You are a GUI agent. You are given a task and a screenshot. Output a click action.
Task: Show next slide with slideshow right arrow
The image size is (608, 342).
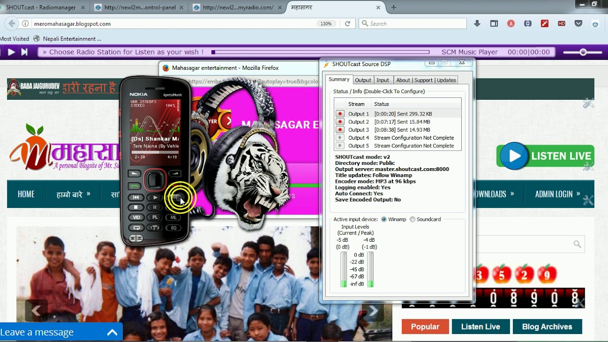[x=373, y=311]
